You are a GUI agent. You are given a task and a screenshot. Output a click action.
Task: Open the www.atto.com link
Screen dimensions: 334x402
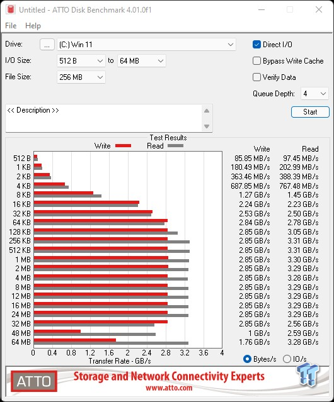tap(169, 388)
